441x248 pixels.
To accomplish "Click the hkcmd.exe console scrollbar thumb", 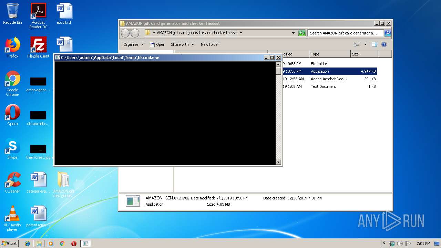I will tap(278, 71).
